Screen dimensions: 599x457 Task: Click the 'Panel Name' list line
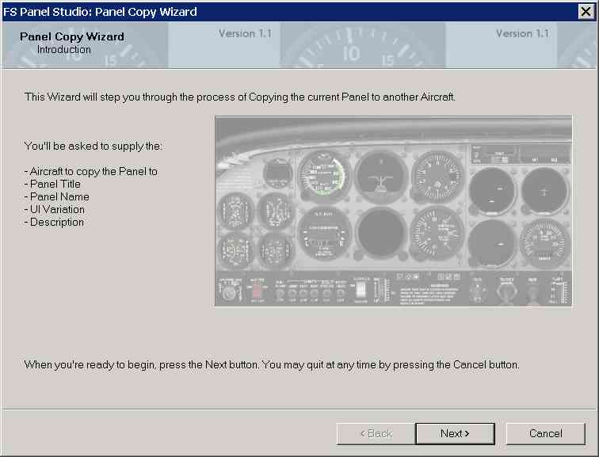(57, 196)
